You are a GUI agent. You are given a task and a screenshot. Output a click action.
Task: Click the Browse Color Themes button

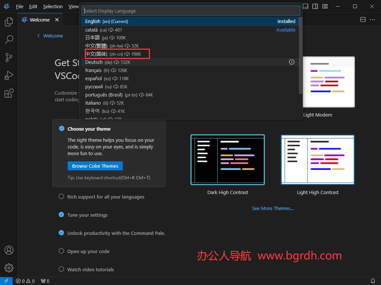point(95,166)
